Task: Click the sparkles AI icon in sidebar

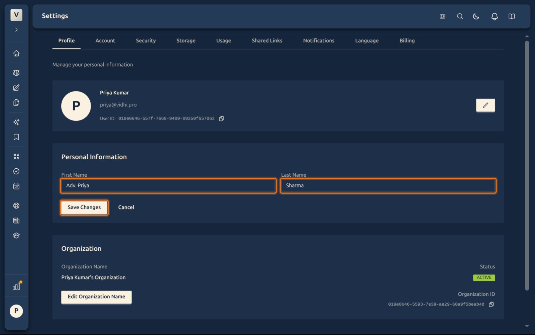Action: [x=16, y=122]
